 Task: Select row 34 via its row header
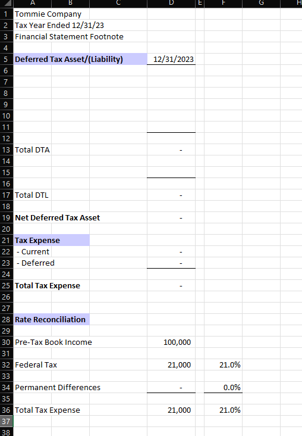7,388
